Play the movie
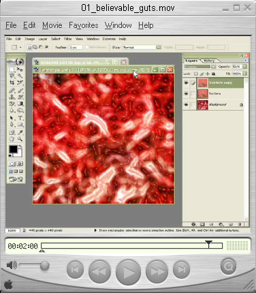 128,272
